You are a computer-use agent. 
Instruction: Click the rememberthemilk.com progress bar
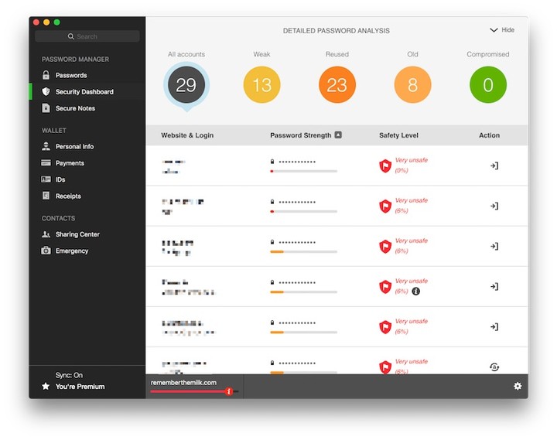(188, 392)
